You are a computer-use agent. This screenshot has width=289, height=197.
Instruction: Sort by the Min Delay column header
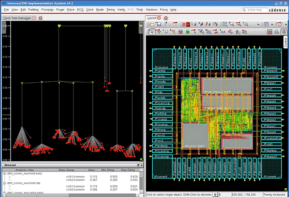pos(108,170)
